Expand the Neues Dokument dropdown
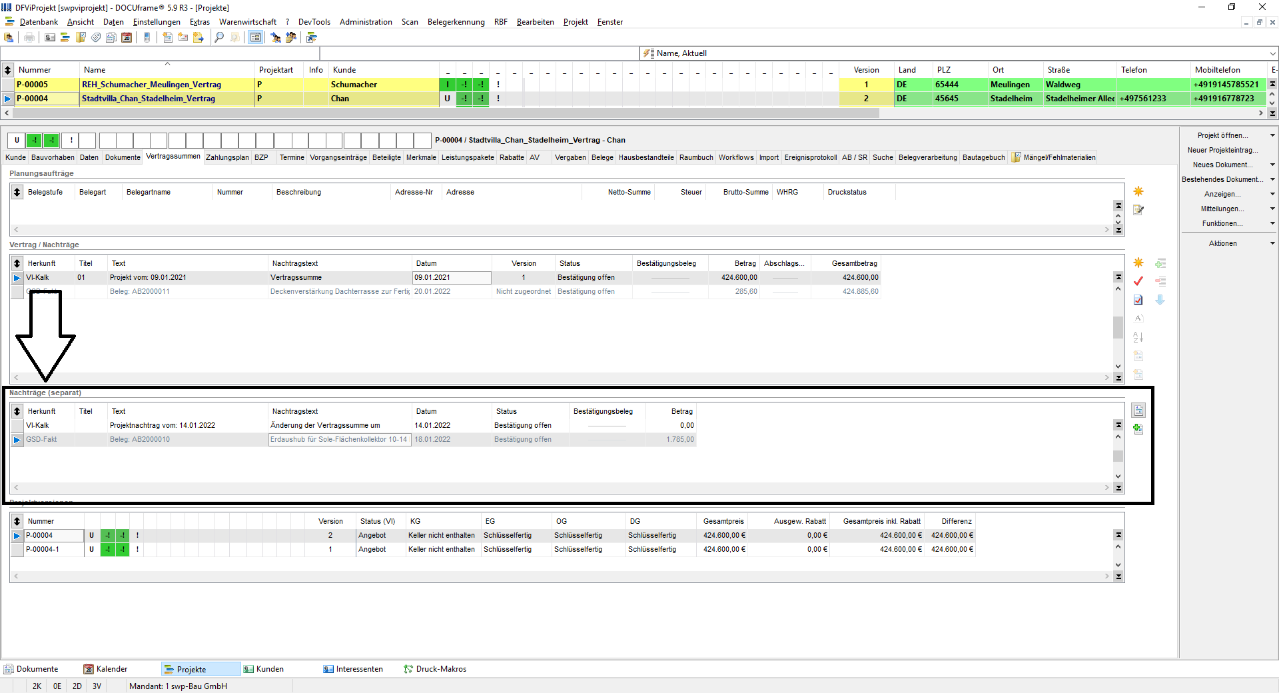This screenshot has width=1279, height=693. point(1272,165)
